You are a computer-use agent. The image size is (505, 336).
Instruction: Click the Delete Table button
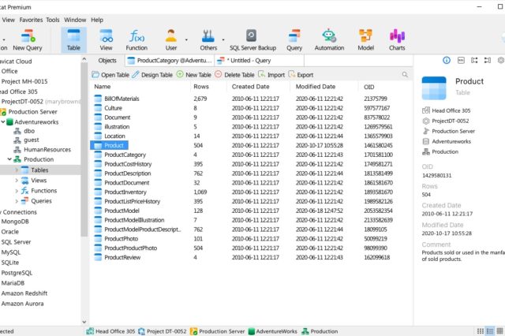(x=234, y=75)
